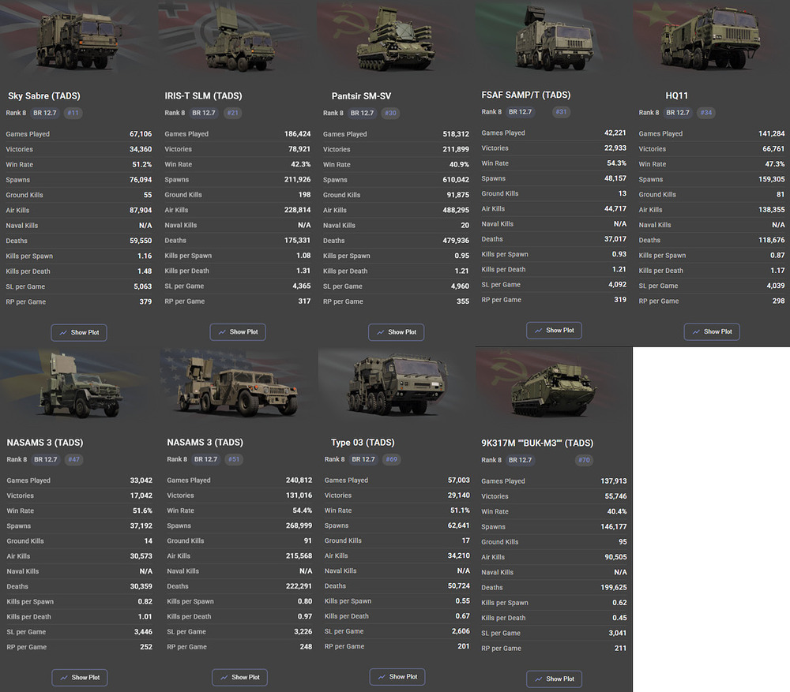Select BUK-M3 victories value '55,746'
Screen dimensions: 790x692
(615, 496)
